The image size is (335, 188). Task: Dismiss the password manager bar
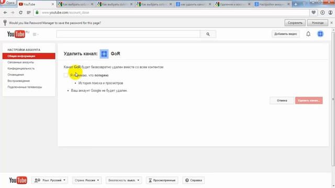(x=331, y=22)
